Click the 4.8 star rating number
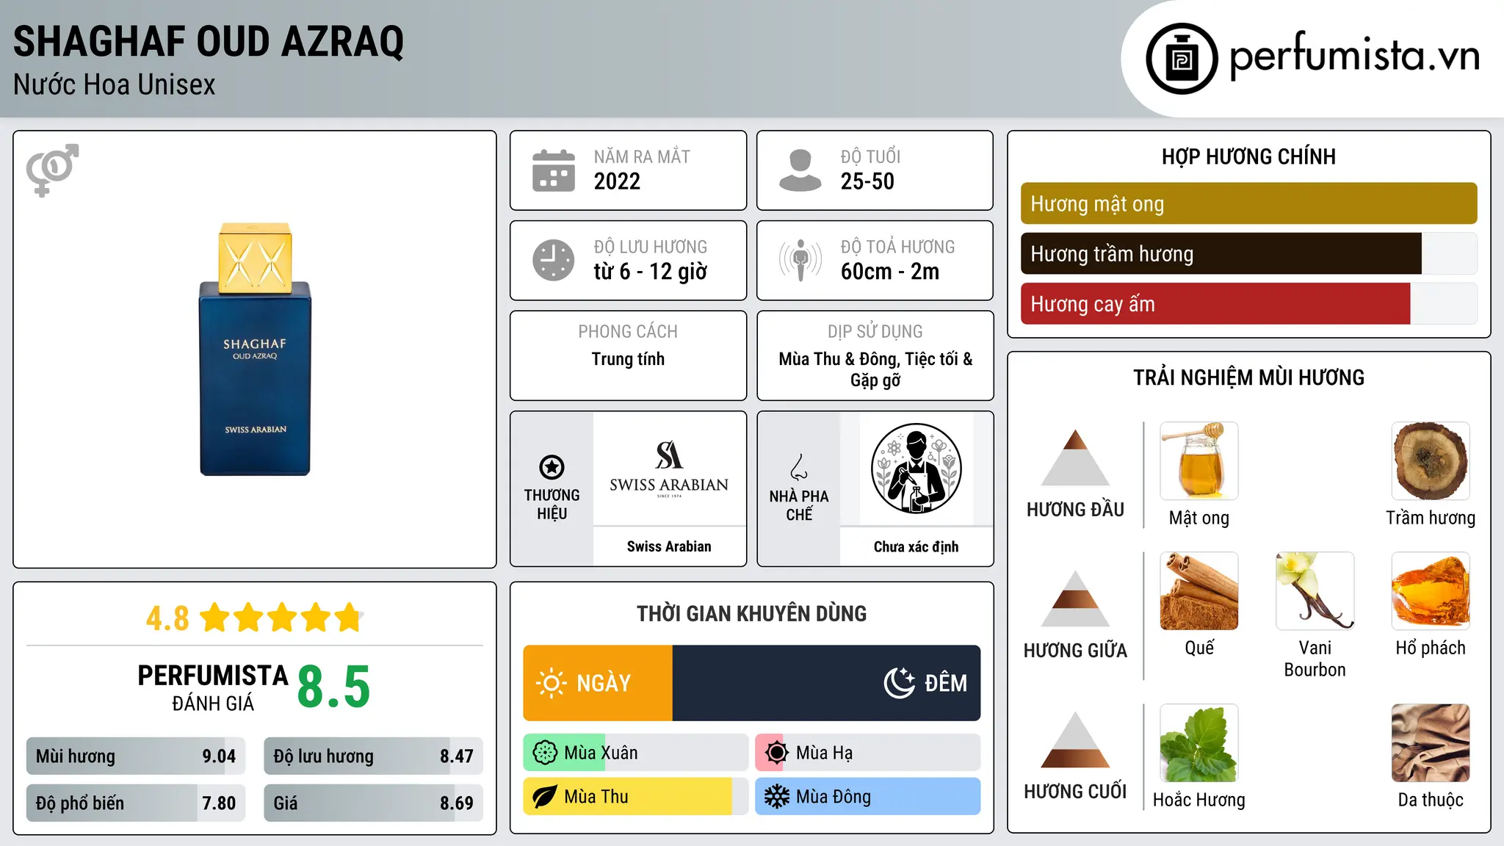This screenshot has width=1504, height=846. pos(167,618)
